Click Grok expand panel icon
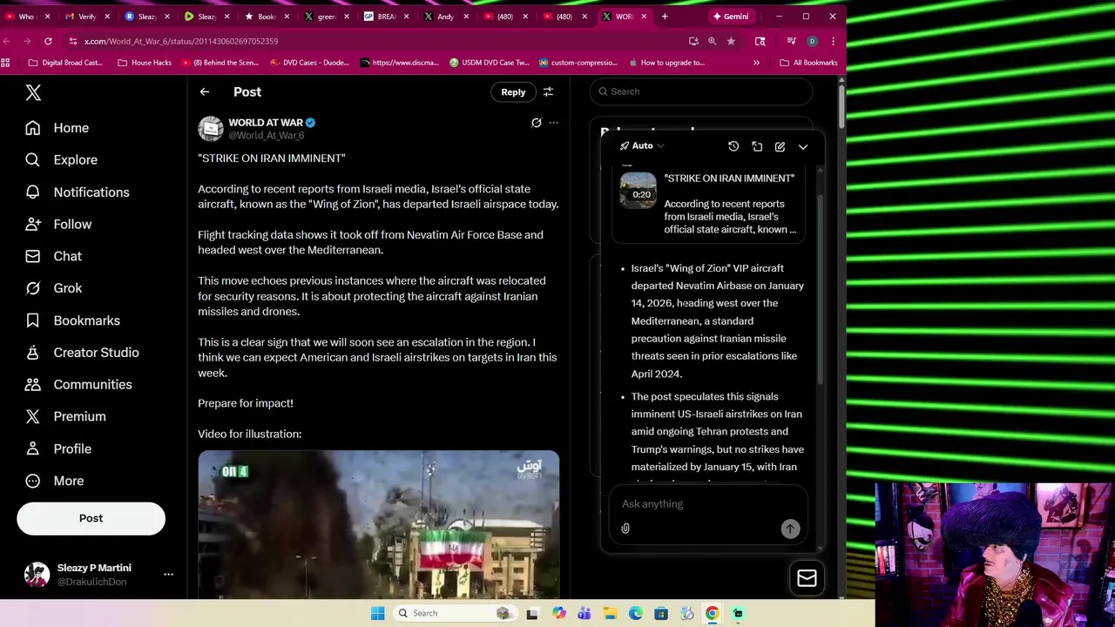 coord(757,146)
